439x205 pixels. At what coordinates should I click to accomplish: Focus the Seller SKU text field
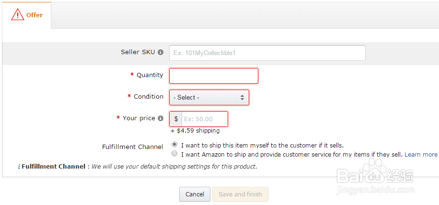(x=267, y=53)
